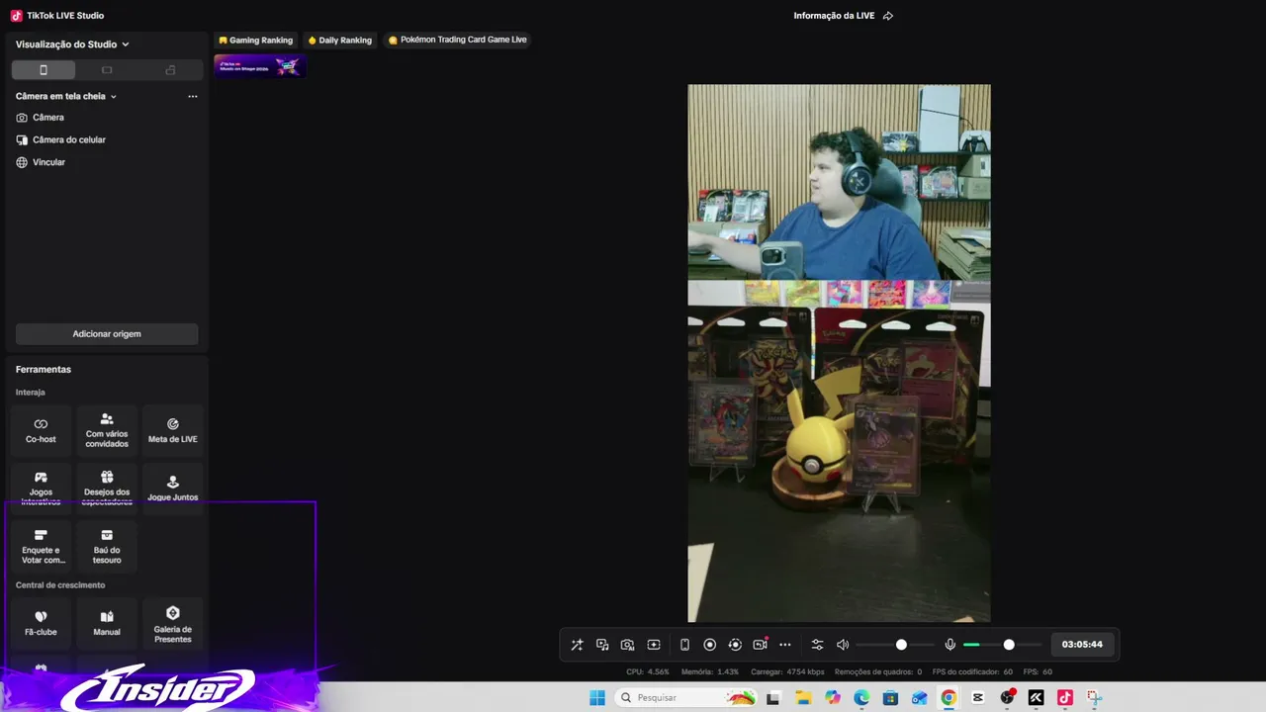The width and height of the screenshot is (1266, 712).
Task: Click the record button in bottom toolbar
Action: click(709, 645)
